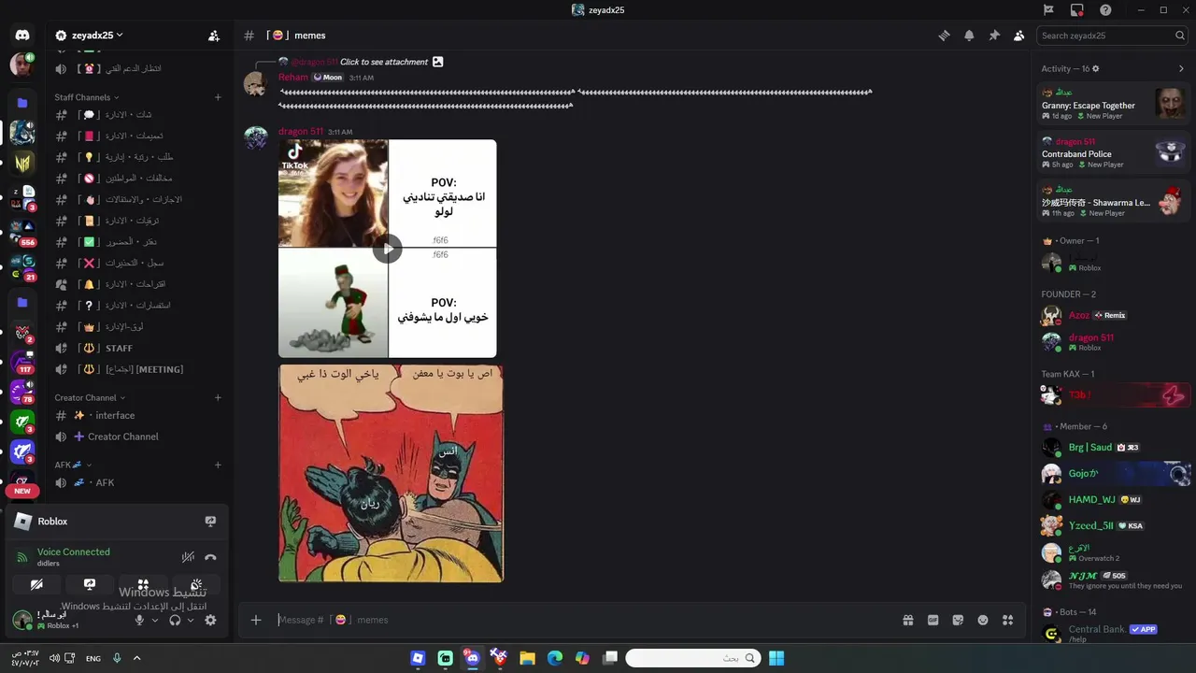Toggle noise suppression icon in voice panel

[188, 557]
